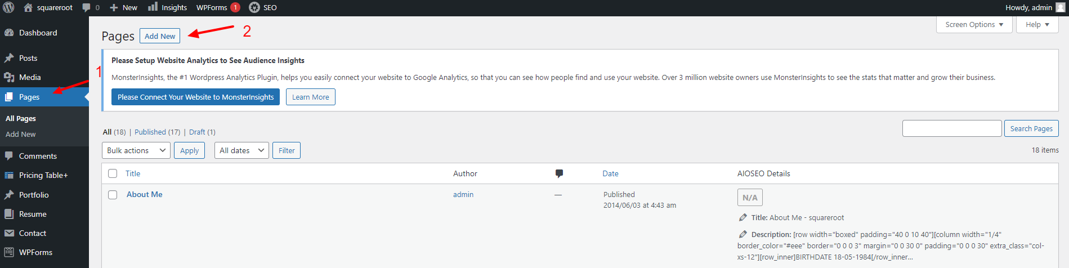Open WPForms in the admin bar
1069x268 pixels.
click(212, 7)
